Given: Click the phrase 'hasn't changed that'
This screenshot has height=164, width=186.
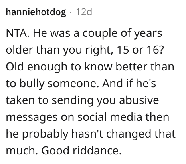Looking at the screenshot, I should coord(124,134).
